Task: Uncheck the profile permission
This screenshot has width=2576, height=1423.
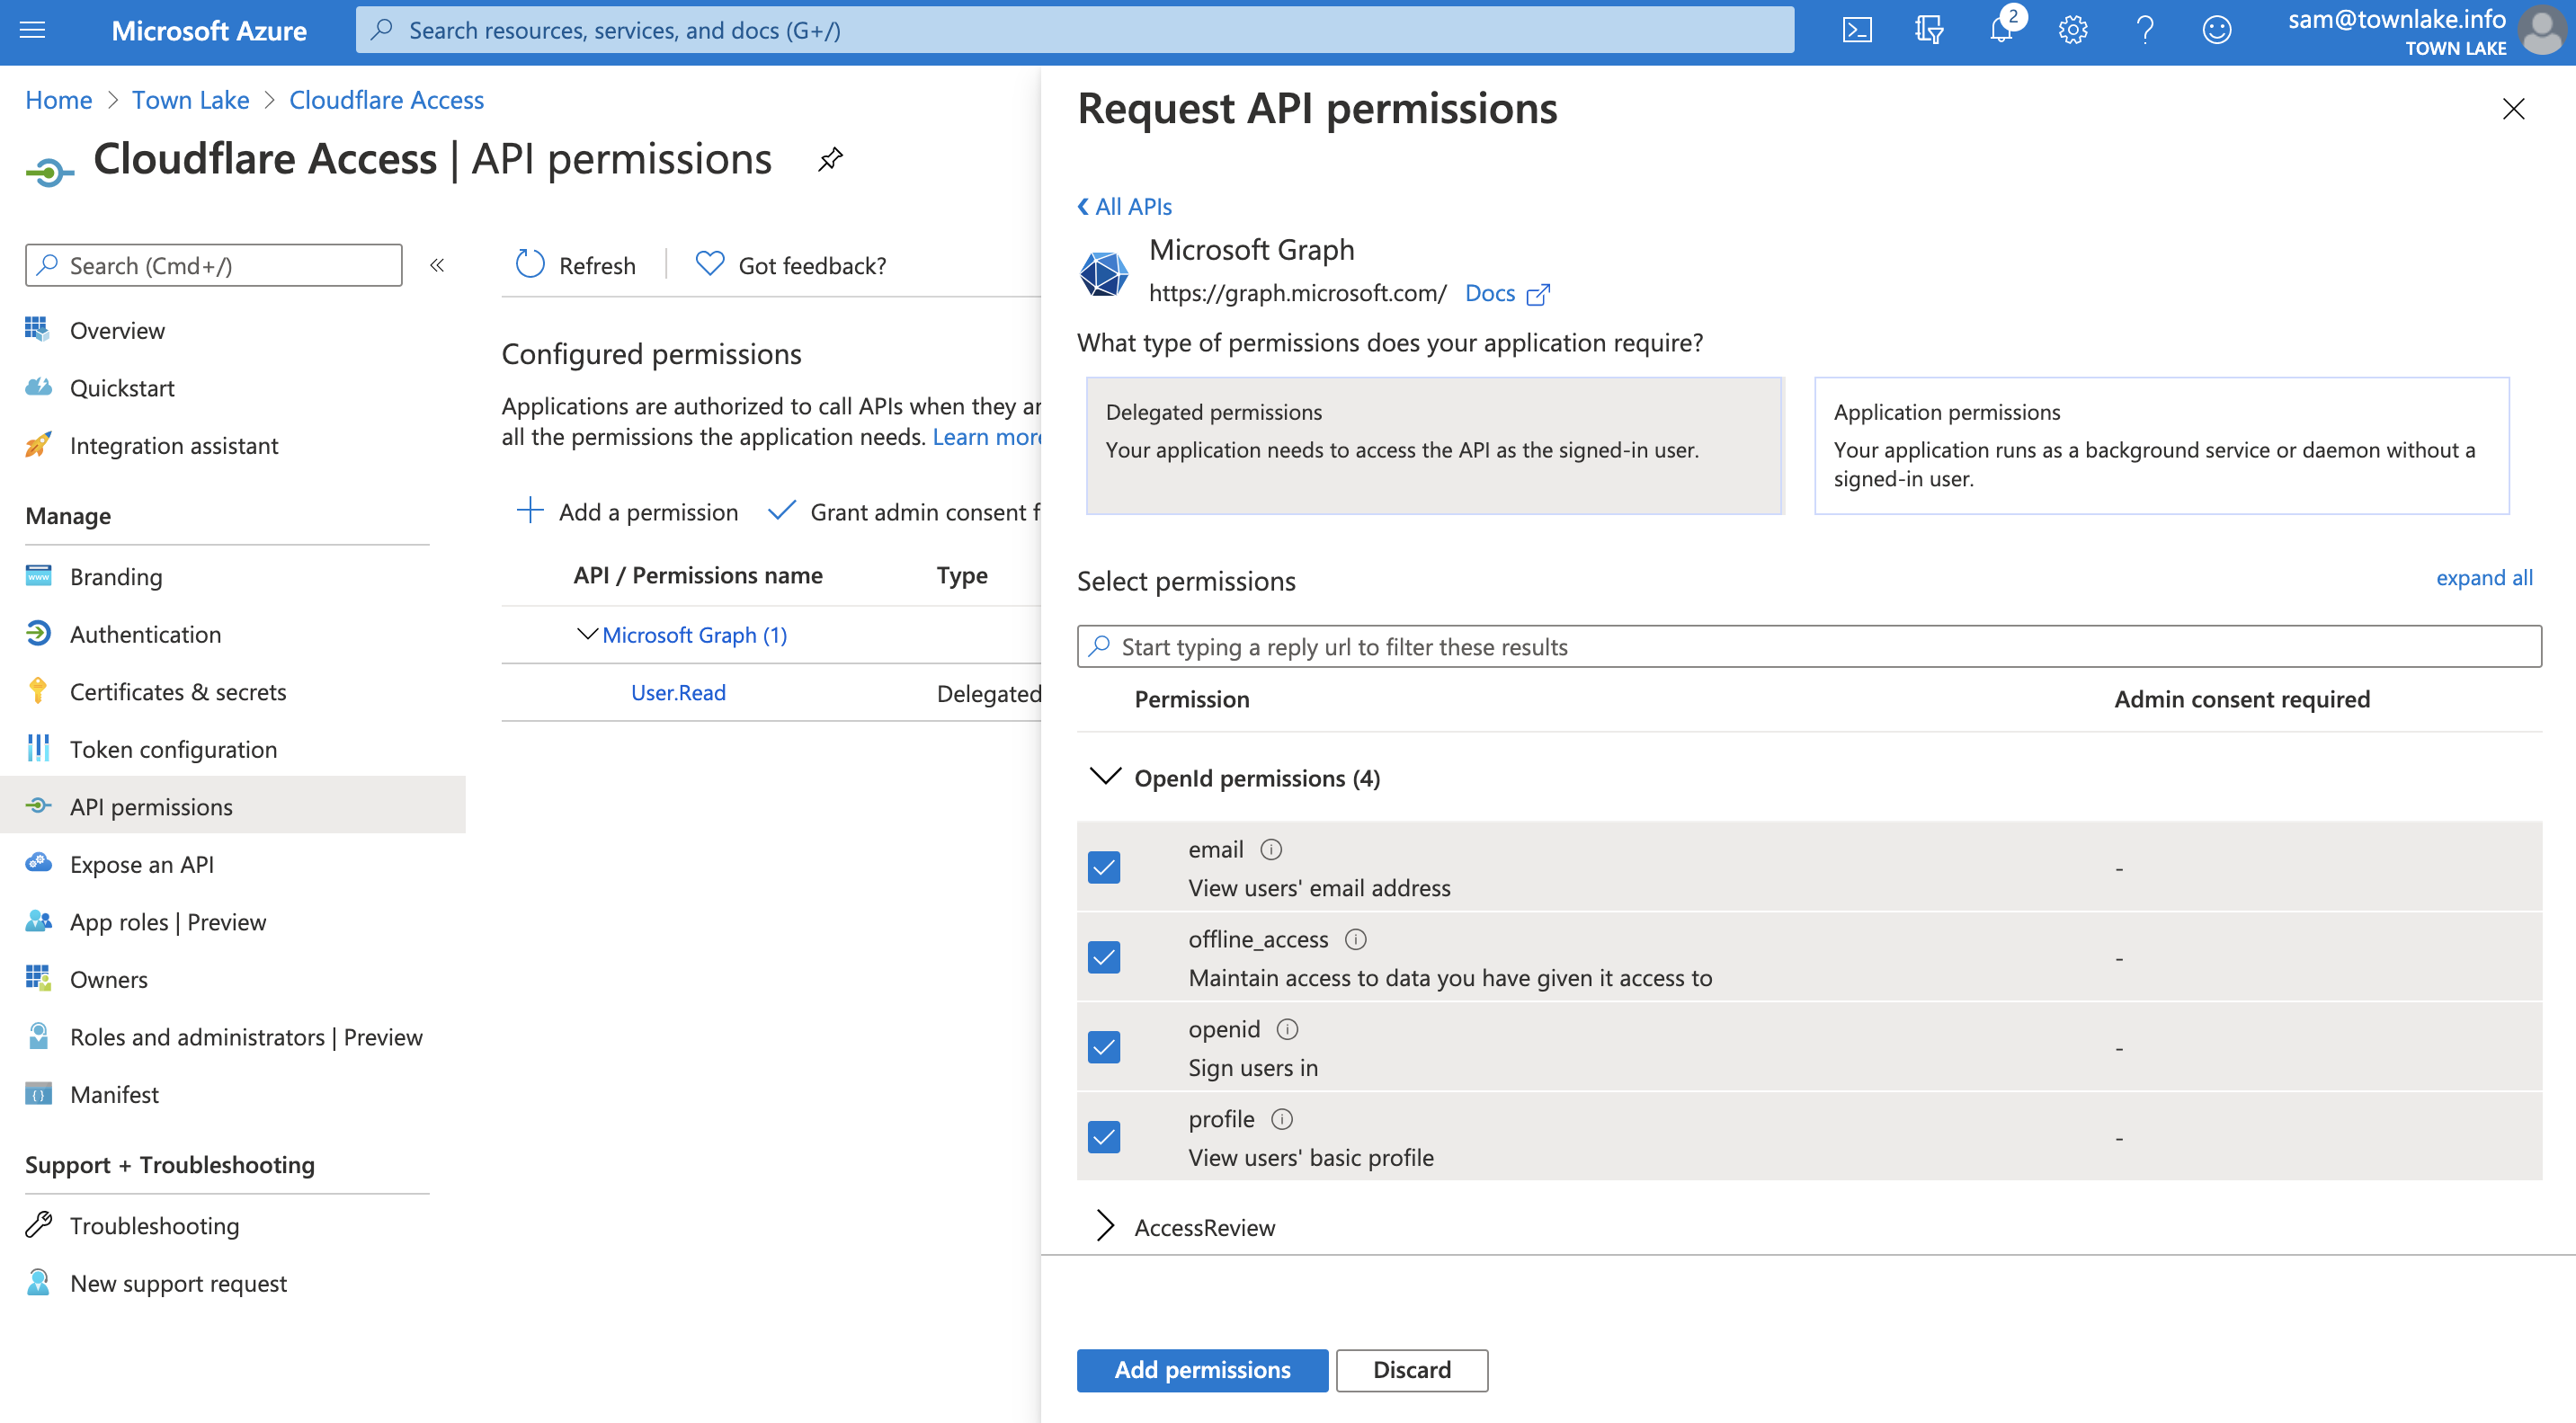Action: [x=1104, y=1136]
